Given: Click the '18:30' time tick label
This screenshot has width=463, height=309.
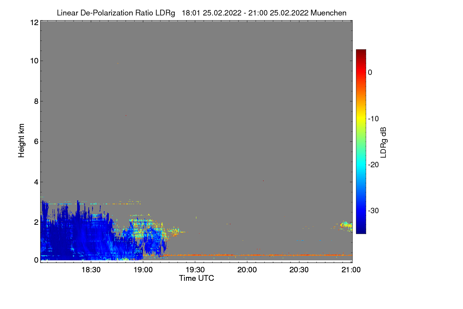Looking at the screenshot, I should 91,270.
